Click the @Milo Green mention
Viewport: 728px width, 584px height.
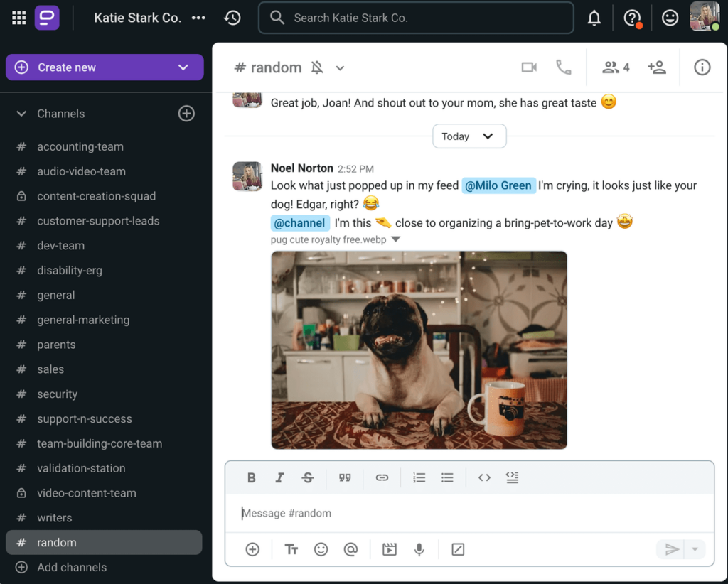[x=498, y=185]
